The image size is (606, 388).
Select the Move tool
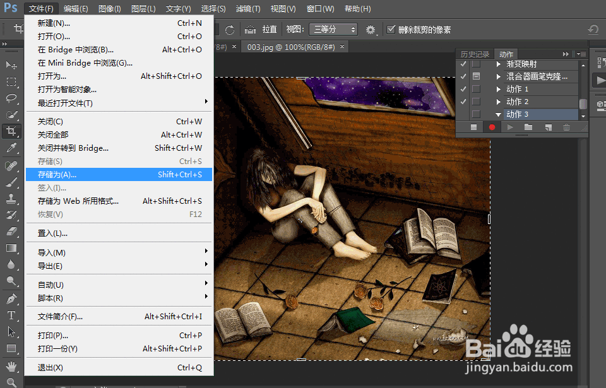coord(11,65)
